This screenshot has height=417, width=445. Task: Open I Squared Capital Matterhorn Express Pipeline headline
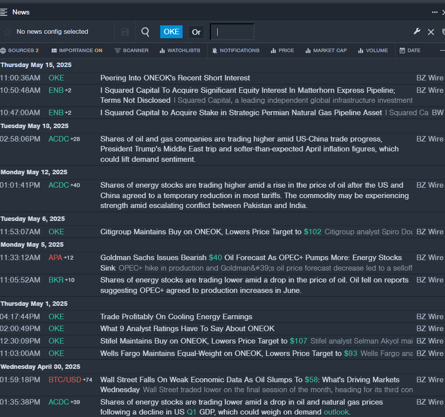[x=248, y=95]
